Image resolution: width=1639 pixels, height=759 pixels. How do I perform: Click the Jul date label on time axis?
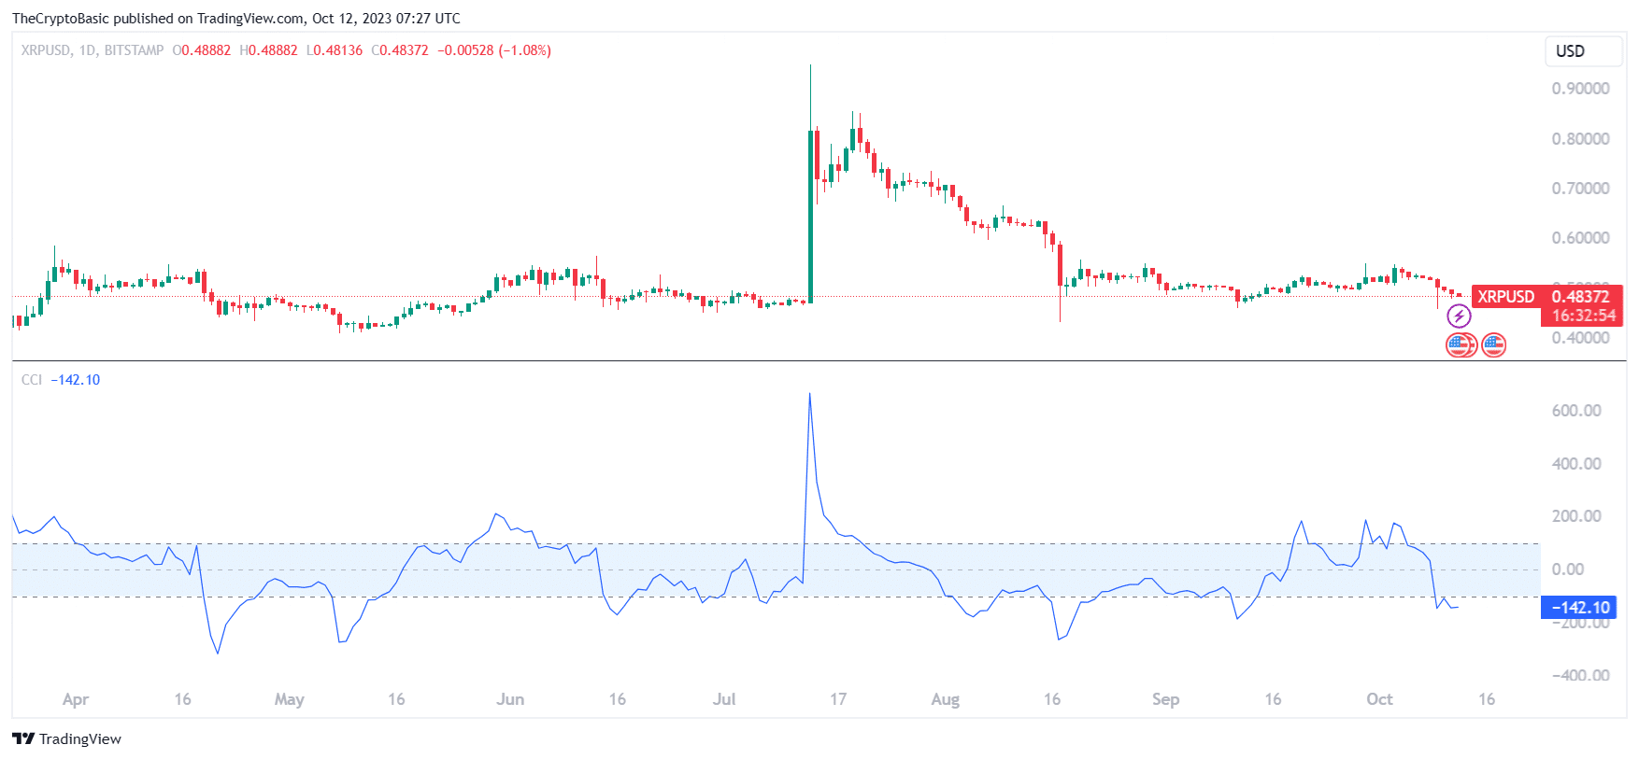point(724,699)
